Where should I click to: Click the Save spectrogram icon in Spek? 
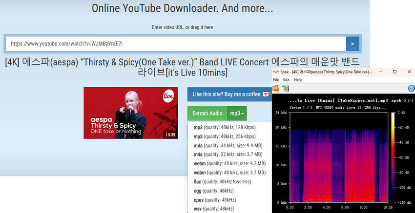(x=285, y=88)
